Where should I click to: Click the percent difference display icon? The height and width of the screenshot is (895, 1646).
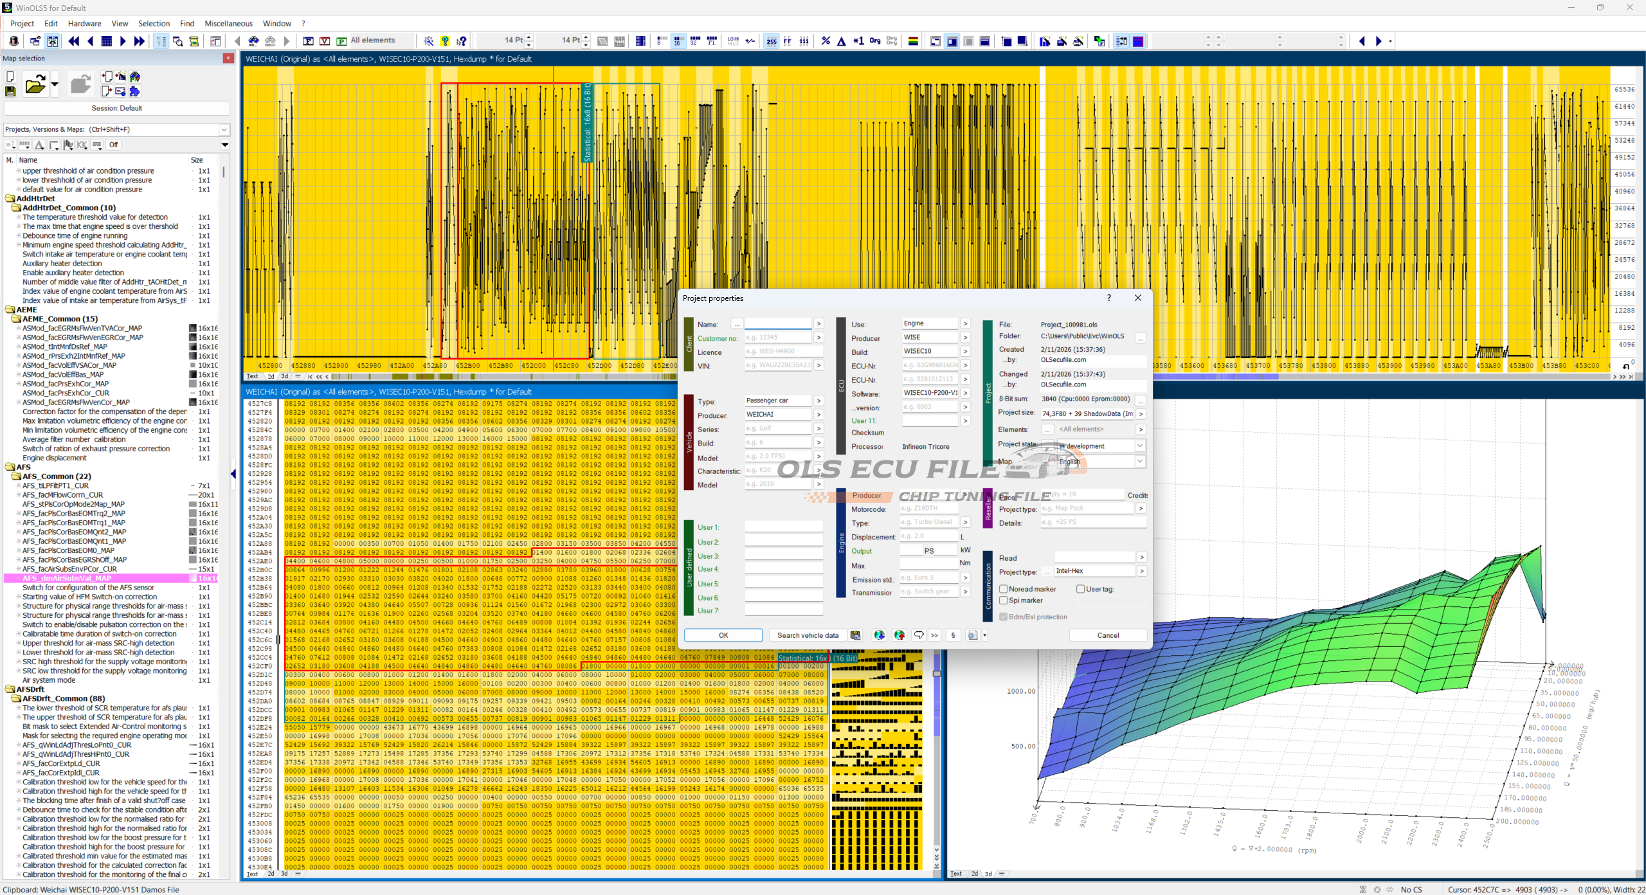826,41
